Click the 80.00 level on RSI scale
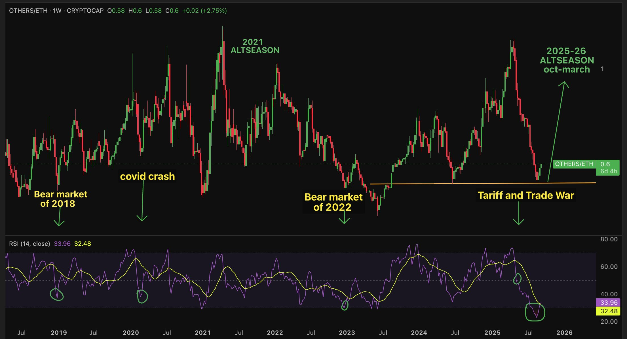The image size is (627, 339). click(609, 239)
